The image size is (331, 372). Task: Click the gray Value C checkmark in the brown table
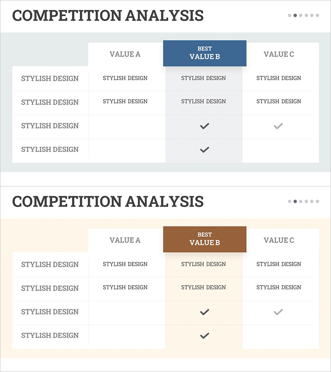[x=278, y=312]
